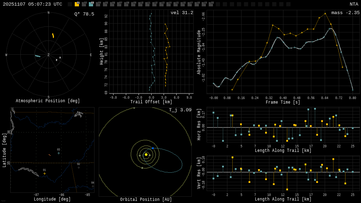Image resolution: width=361 pixels, height=203 pixels.
Task: Click the R marker in atmospheric plot
Action: click(x=56, y=60)
